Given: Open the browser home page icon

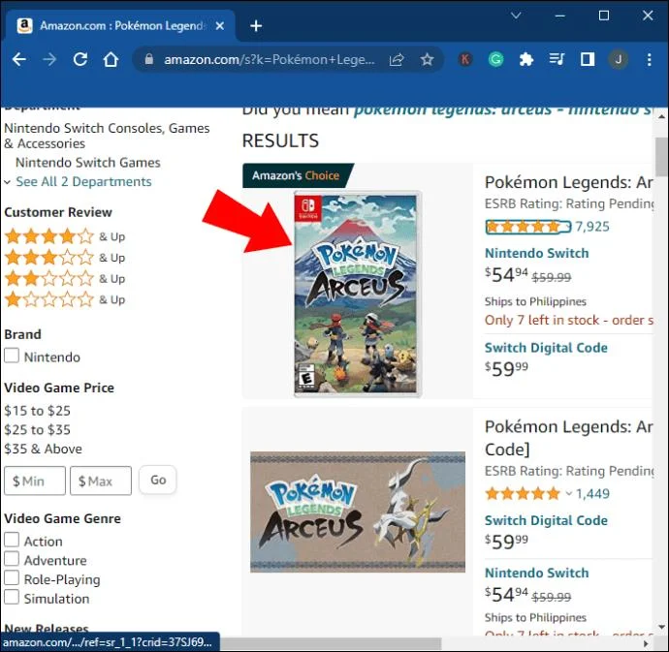Looking at the screenshot, I should [111, 59].
